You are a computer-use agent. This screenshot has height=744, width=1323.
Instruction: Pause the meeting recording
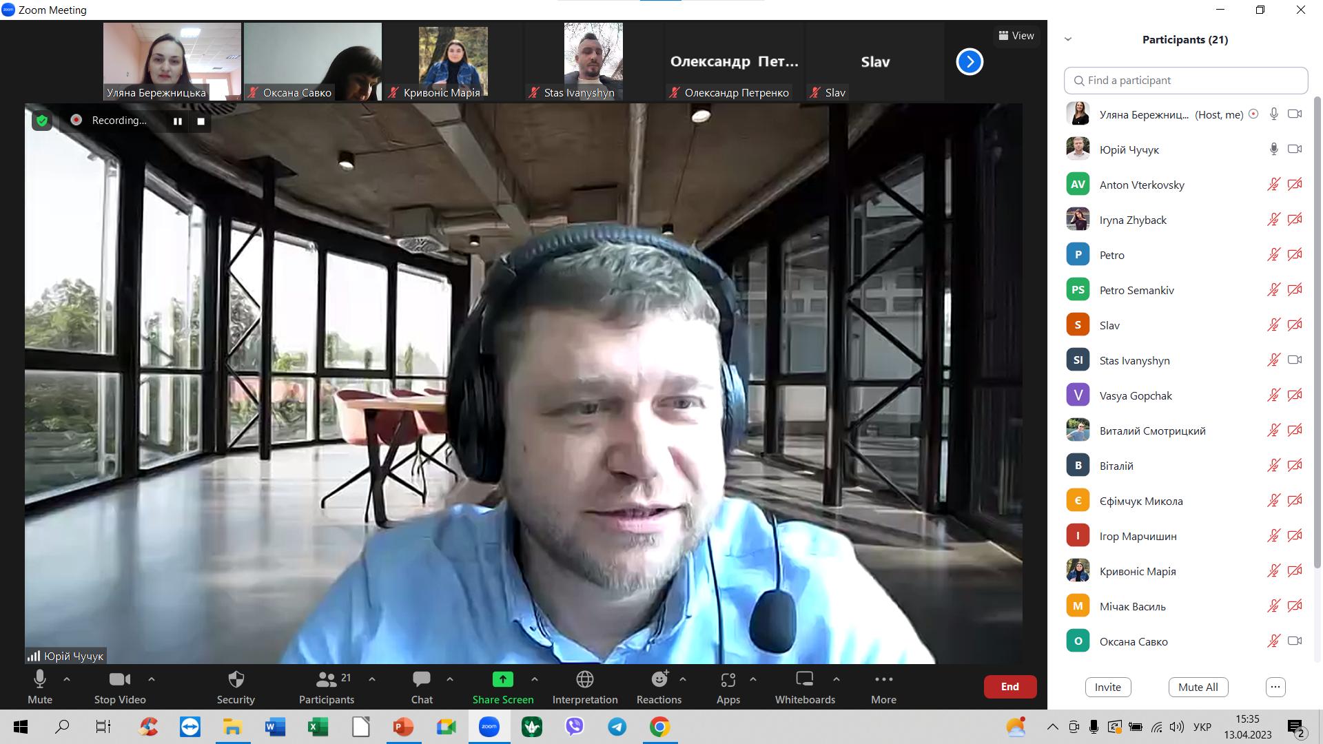[x=177, y=121]
